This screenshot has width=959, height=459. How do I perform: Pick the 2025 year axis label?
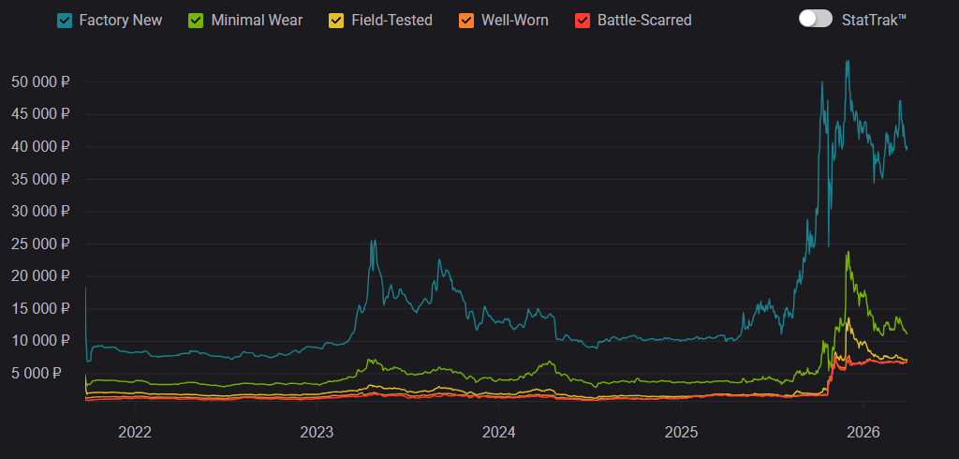pos(681,432)
